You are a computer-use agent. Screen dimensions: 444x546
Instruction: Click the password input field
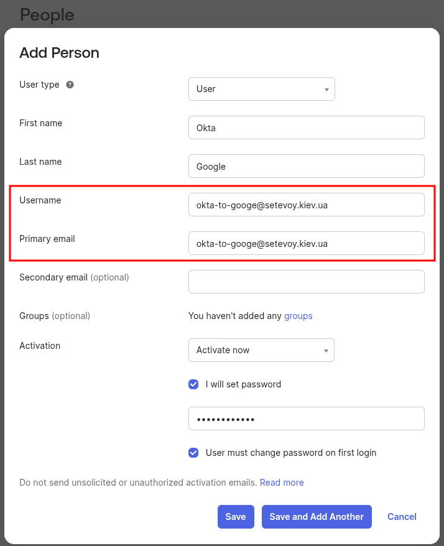tap(306, 419)
